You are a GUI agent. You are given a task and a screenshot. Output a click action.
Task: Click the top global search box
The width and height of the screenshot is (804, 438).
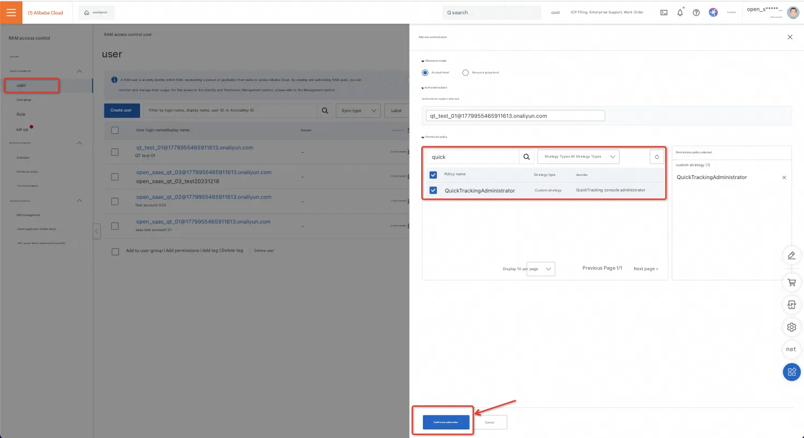492,12
